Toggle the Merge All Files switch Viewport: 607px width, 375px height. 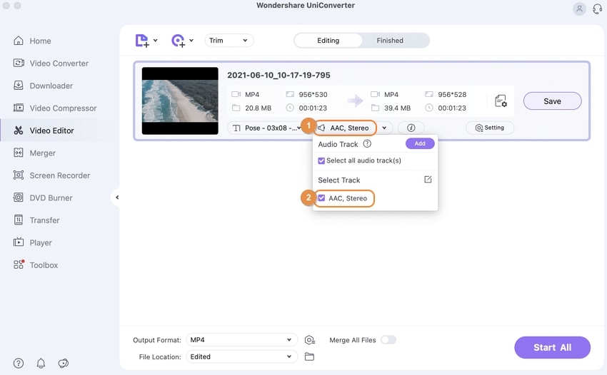tap(388, 340)
